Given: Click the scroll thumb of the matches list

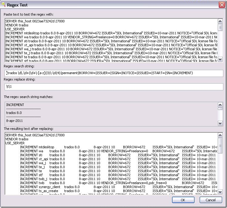Looking at the screenshot, I should 220,109.
